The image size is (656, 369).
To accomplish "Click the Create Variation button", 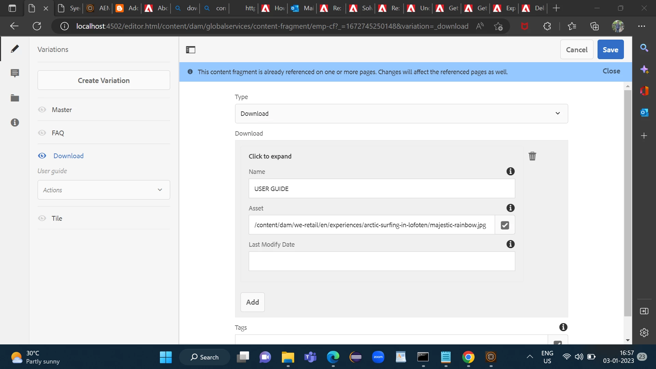I will [x=104, y=80].
